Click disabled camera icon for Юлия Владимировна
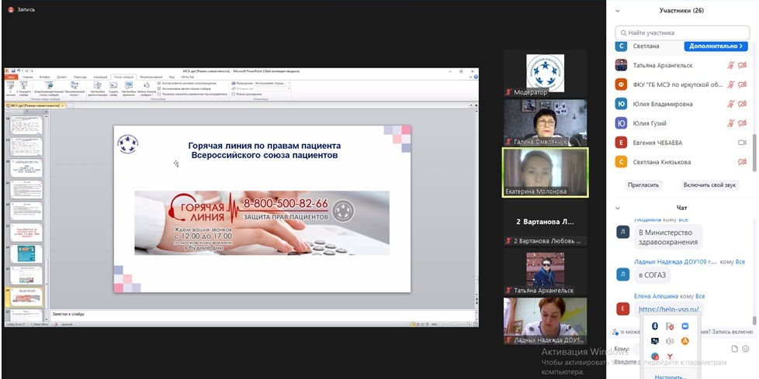The height and width of the screenshot is (379, 759). (x=742, y=104)
